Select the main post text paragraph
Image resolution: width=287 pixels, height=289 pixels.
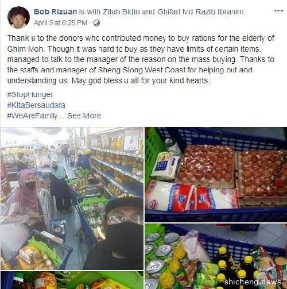pyautogui.click(x=141, y=59)
